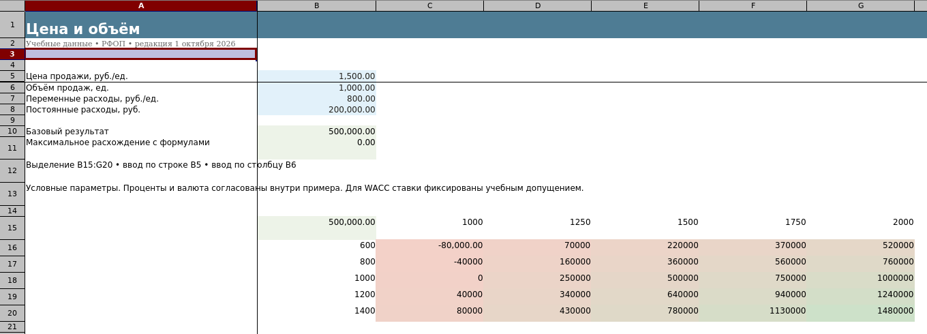This screenshot has height=334, width=927.
Task: Select row input 800 in column B
Action: (x=316, y=264)
